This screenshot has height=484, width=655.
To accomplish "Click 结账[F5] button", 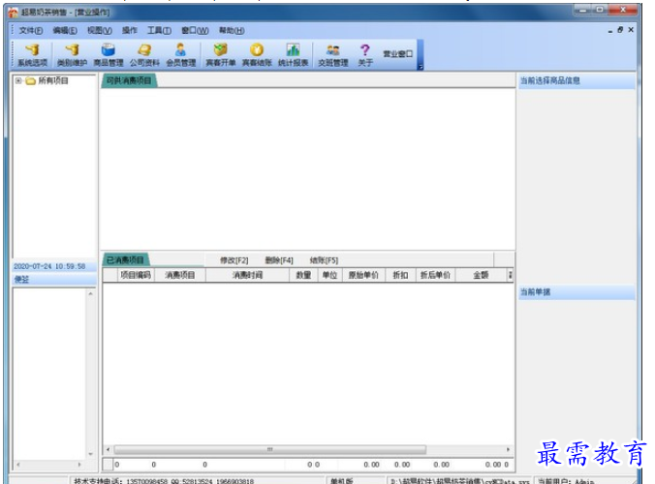I will [324, 260].
